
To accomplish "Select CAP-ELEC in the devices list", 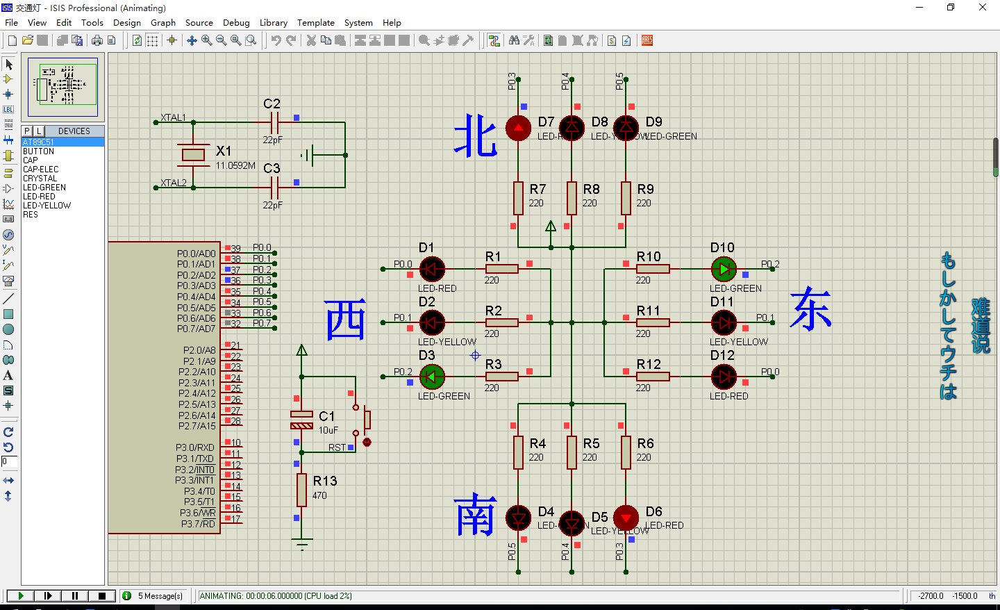I will click(x=62, y=169).
